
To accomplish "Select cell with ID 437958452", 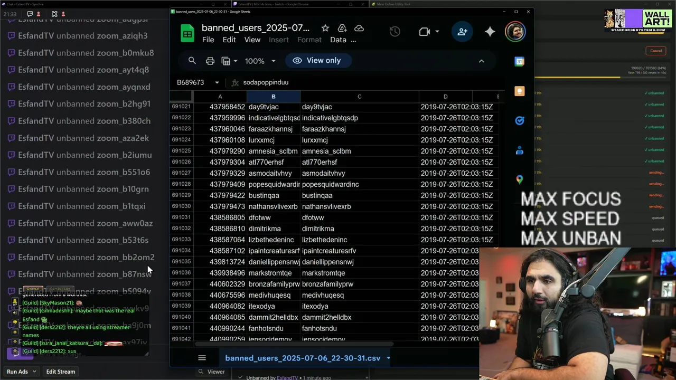I will tap(220, 107).
